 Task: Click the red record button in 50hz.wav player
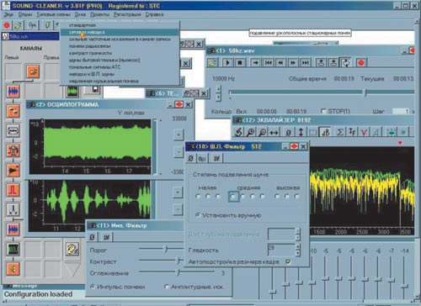pyautogui.click(x=361, y=62)
